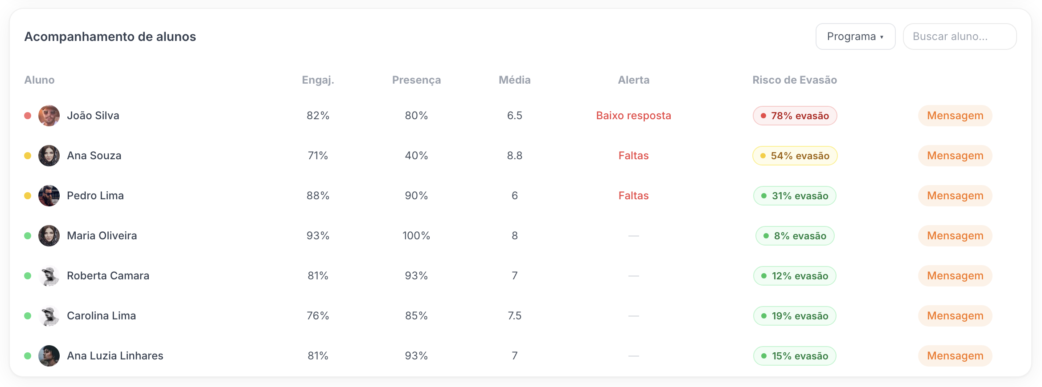This screenshot has width=1042, height=387.
Task: Click the Aluno column header
Action: point(39,80)
